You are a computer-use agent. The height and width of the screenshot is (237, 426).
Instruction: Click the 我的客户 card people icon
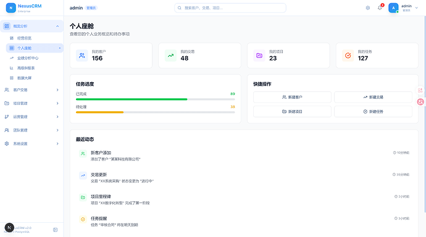81,56
